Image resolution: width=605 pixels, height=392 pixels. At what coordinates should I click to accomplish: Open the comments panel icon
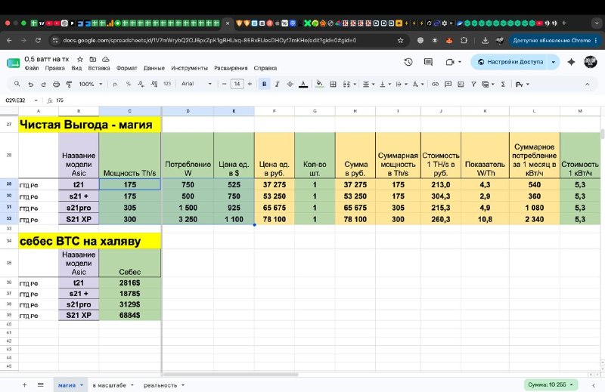coord(428,62)
